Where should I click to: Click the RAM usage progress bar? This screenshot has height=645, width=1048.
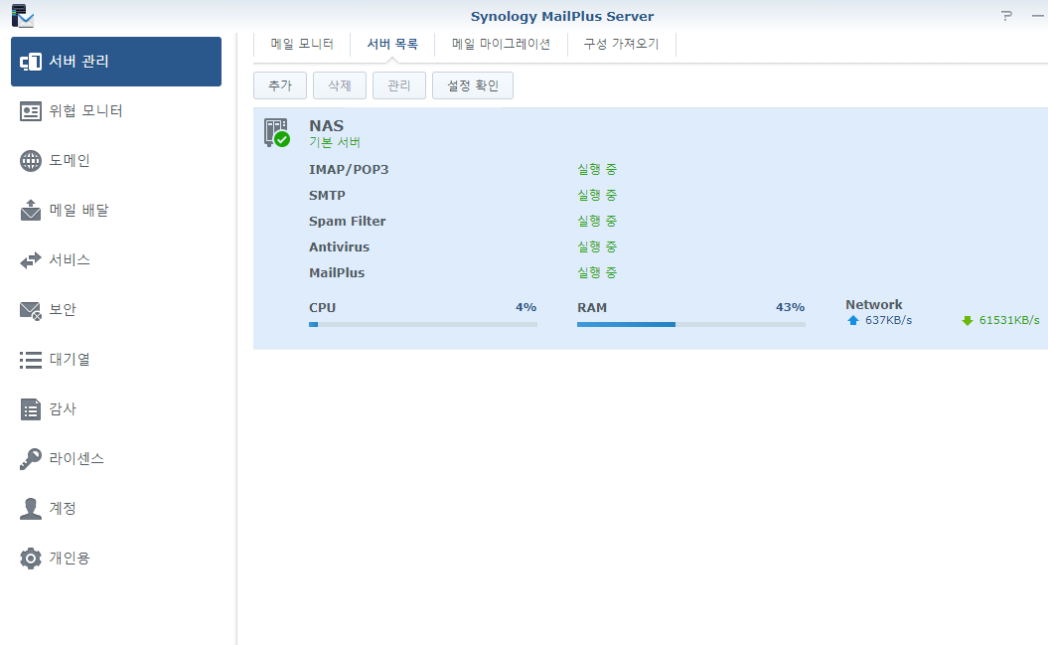click(691, 325)
